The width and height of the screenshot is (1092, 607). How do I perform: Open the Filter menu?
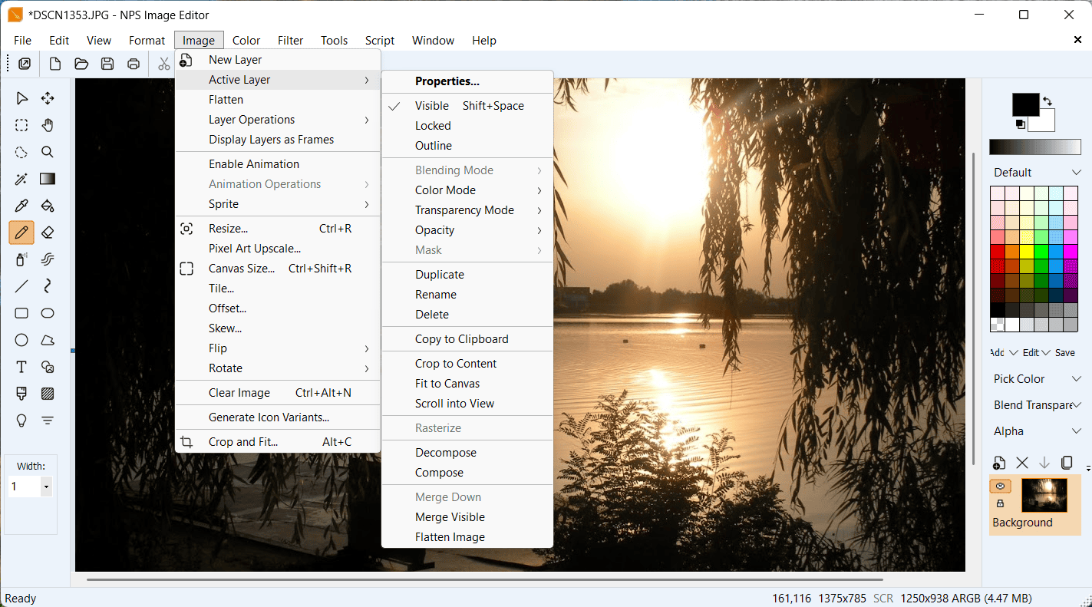coord(290,41)
